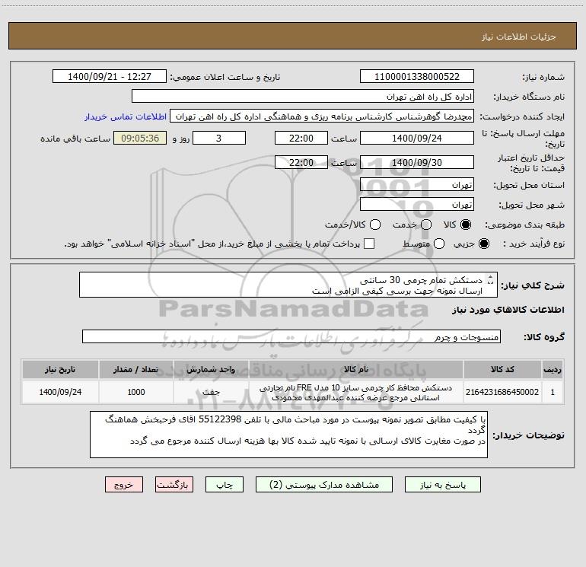Click the جزئیات اطلاعات نیاز header title
This screenshot has width=586, height=567.
pos(519,37)
